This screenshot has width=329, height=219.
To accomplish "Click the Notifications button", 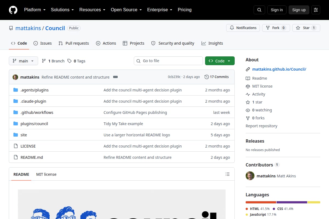I will (243, 28).
